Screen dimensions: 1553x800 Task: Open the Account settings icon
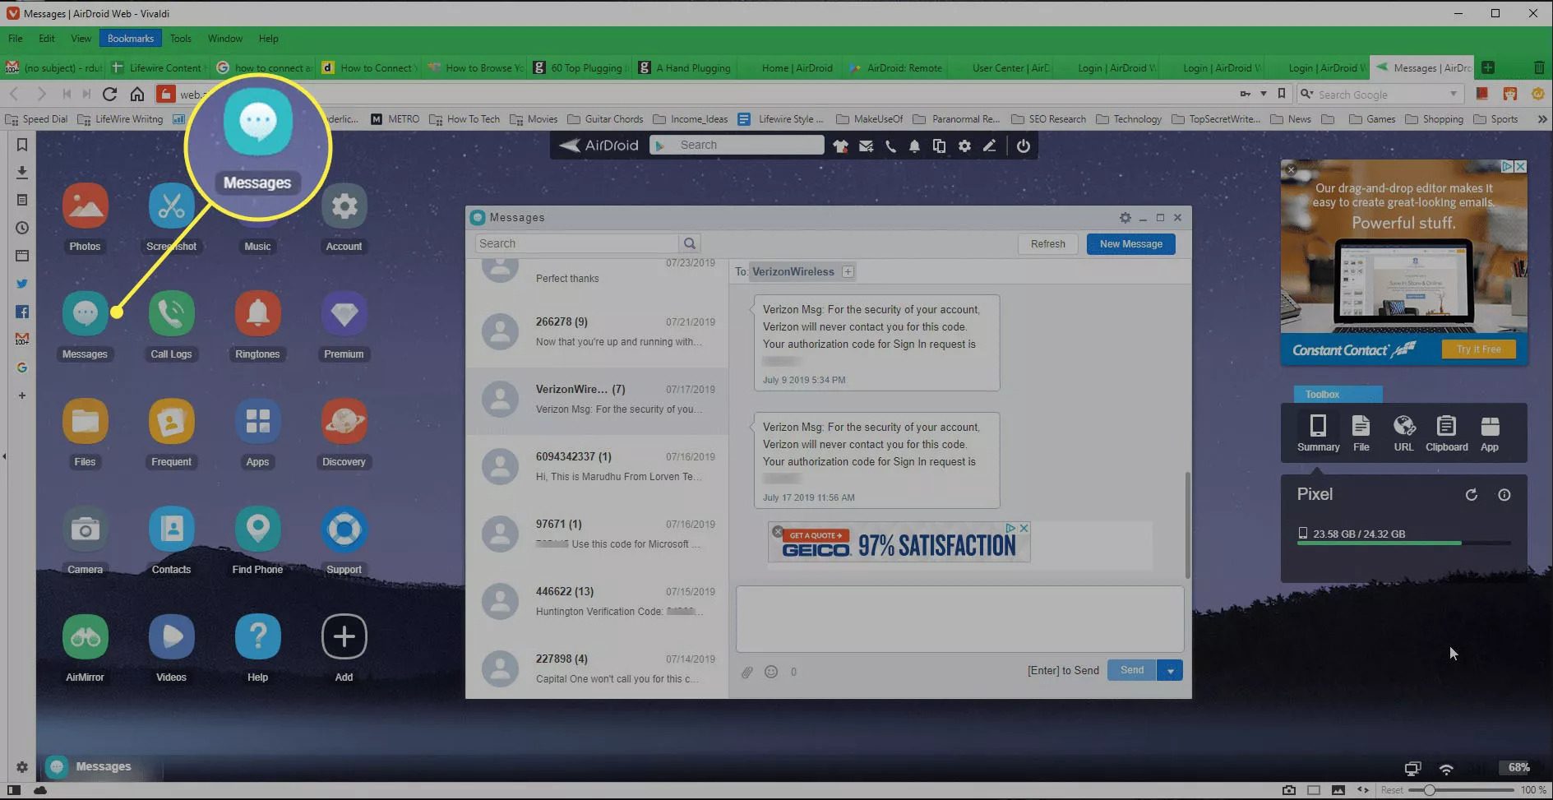[x=344, y=206]
